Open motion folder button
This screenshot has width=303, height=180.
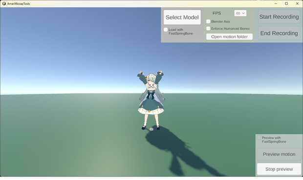[x=229, y=37]
